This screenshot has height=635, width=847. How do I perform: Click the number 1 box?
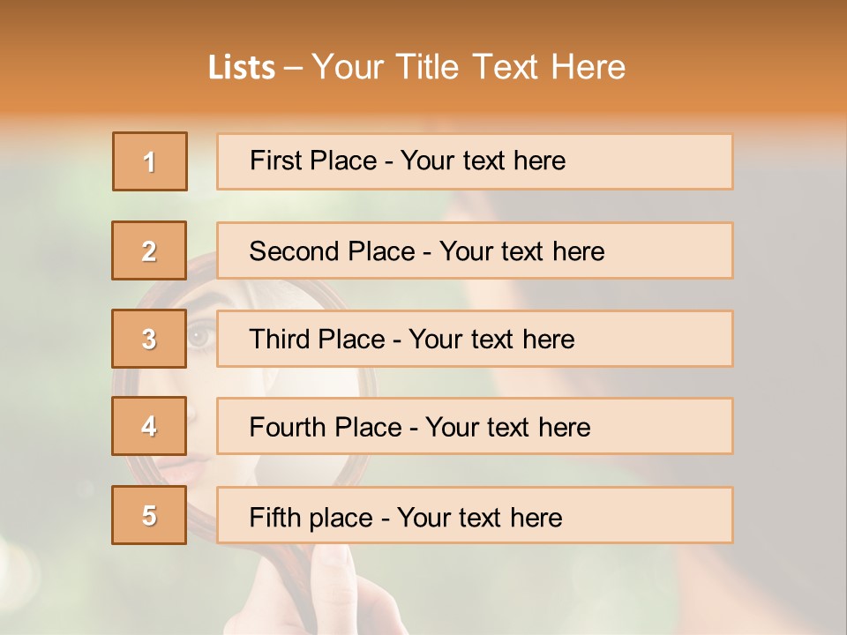(150, 161)
